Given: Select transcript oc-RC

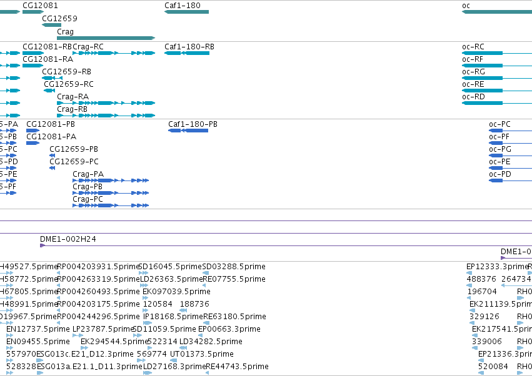Looking at the screenshot, I should click(x=497, y=53).
